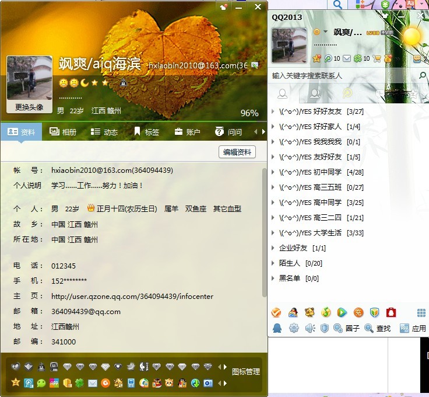The image size is (429, 397).
Task: Select the contacts tab in QQ2013 panel
Action: 282,93
